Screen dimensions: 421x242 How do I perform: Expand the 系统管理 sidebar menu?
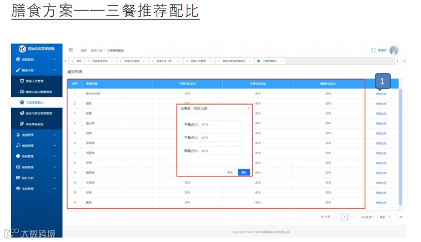click(37, 189)
